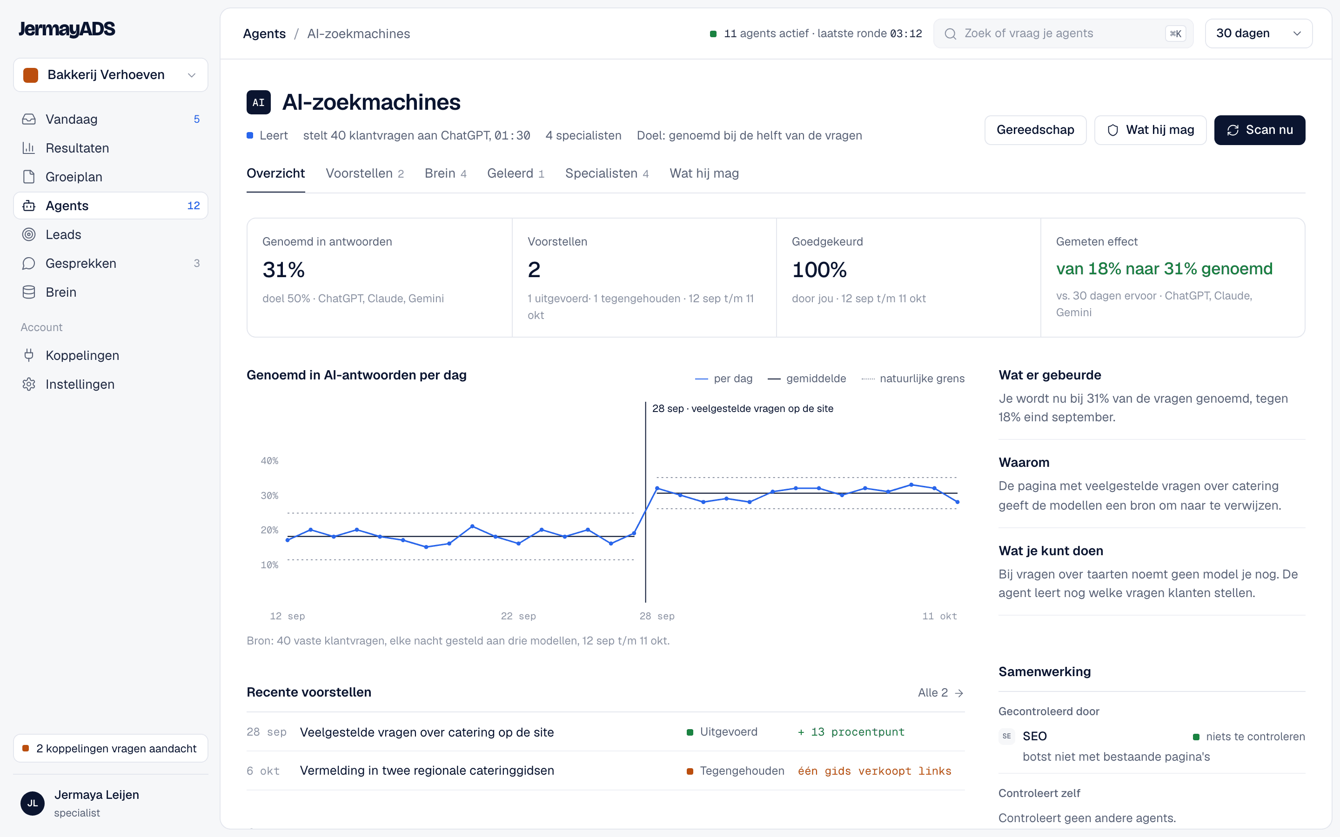Open the 30 dagen period dropdown
1340x837 pixels.
click(x=1259, y=33)
